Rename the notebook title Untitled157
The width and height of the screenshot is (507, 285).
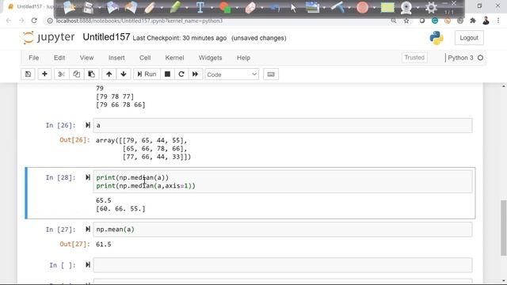point(106,37)
